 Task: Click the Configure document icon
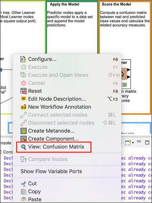23,59
